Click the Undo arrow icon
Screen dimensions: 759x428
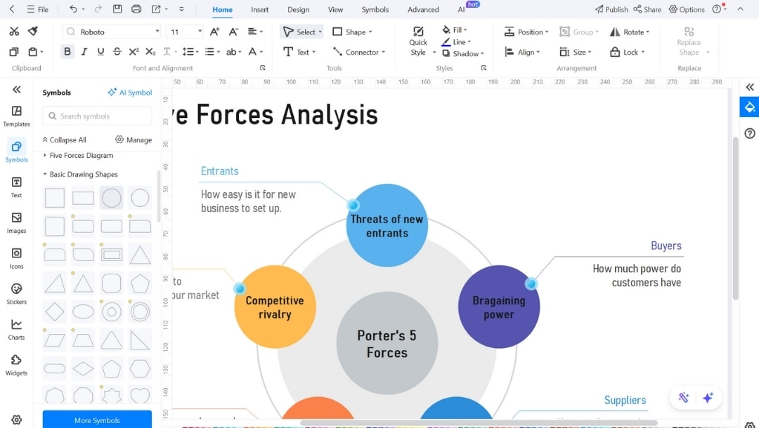point(73,9)
